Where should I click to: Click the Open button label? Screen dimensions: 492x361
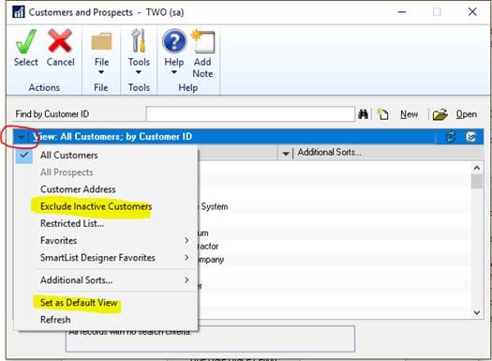point(467,114)
